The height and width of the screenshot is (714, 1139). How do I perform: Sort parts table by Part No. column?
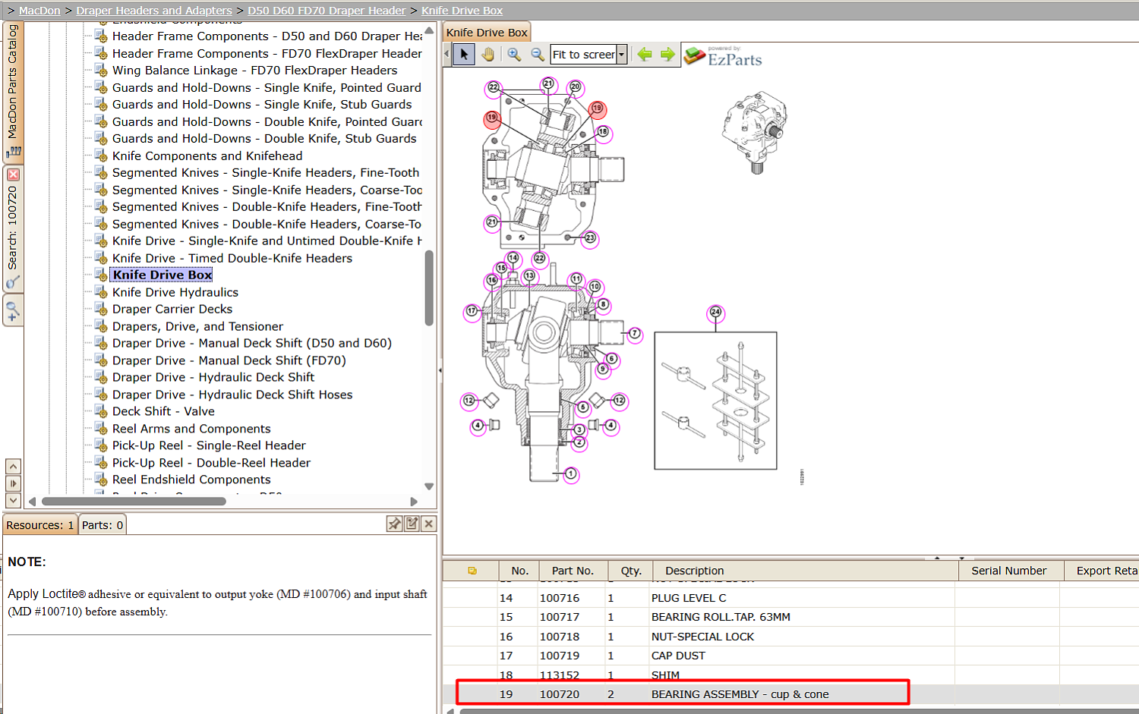[573, 571]
